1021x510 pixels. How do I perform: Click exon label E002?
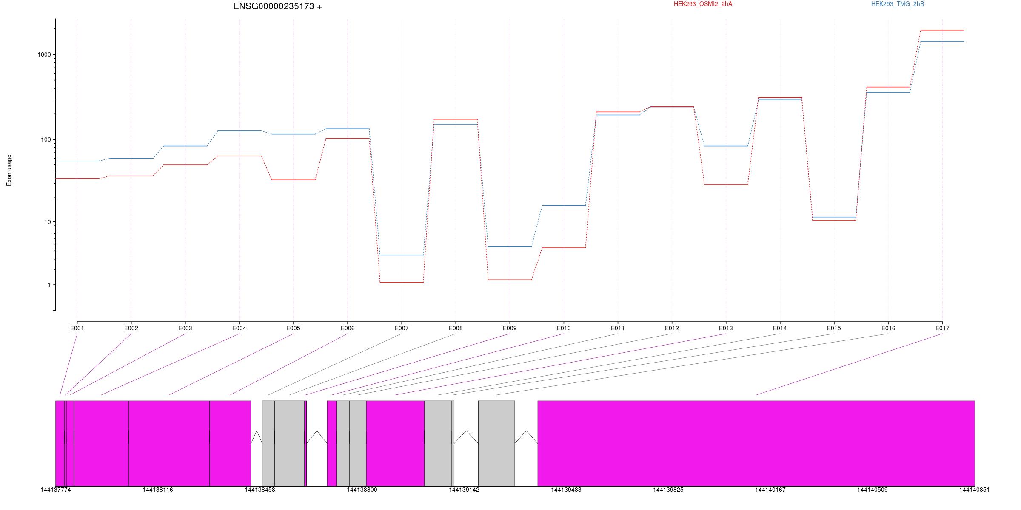131,328
